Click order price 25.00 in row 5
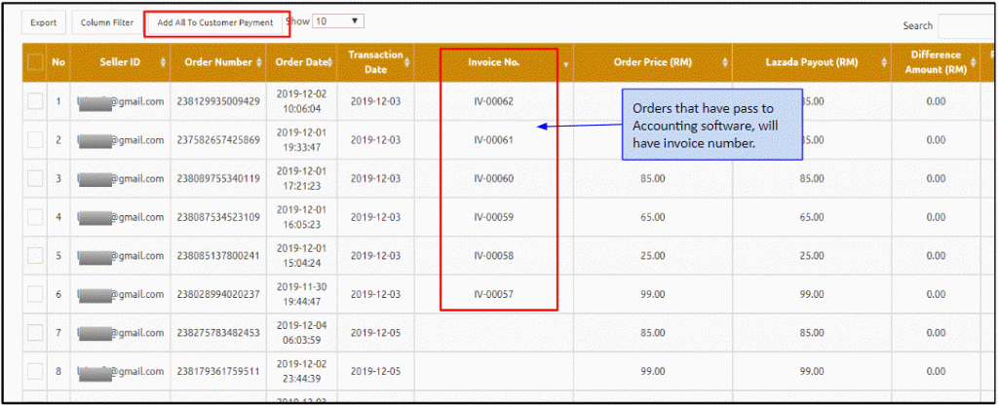Image resolution: width=998 pixels, height=405 pixels. pyautogui.click(x=652, y=256)
